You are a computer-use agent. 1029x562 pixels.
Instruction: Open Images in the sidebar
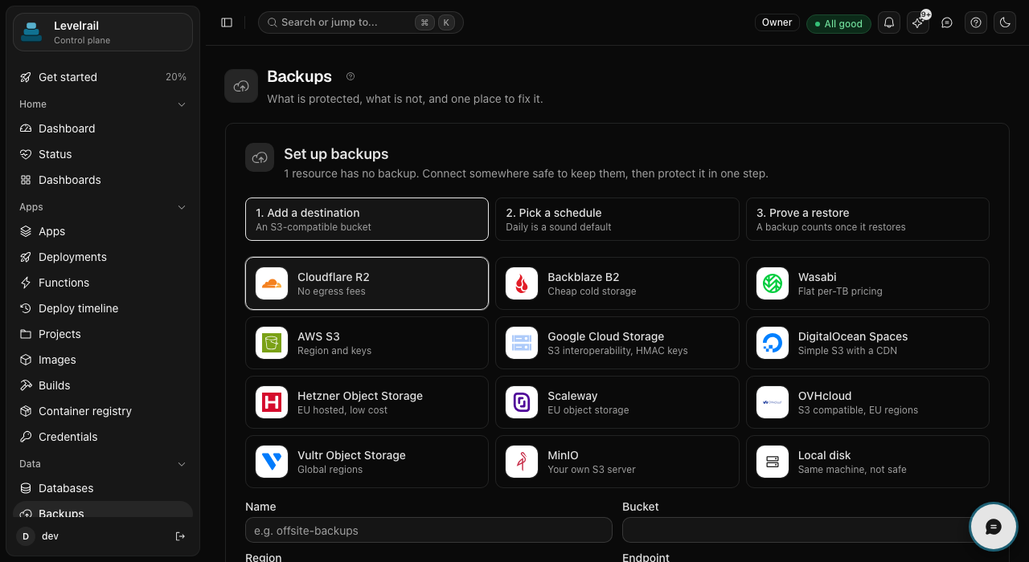103,360
